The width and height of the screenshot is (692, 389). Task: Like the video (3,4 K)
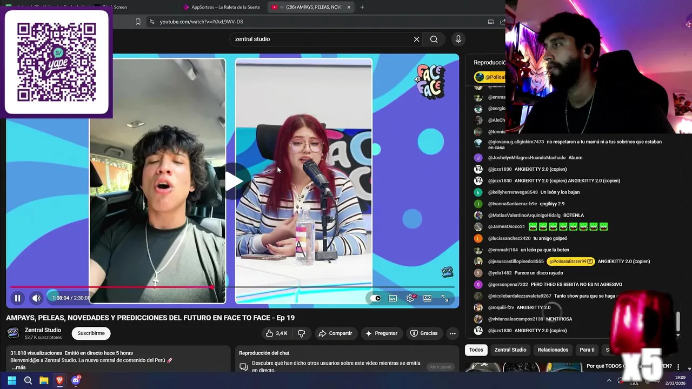point(276,333)
